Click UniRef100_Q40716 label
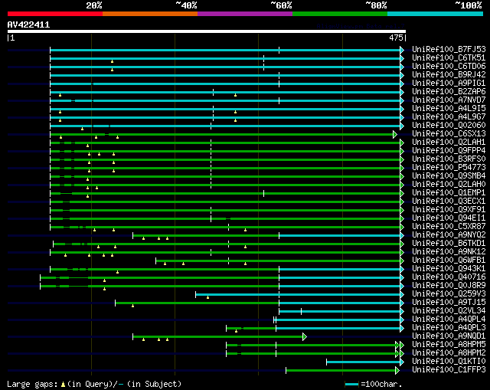490x390 pixels. point(449,277)
